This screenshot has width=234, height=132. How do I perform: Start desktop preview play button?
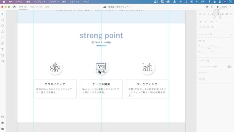tap(218, 7)
